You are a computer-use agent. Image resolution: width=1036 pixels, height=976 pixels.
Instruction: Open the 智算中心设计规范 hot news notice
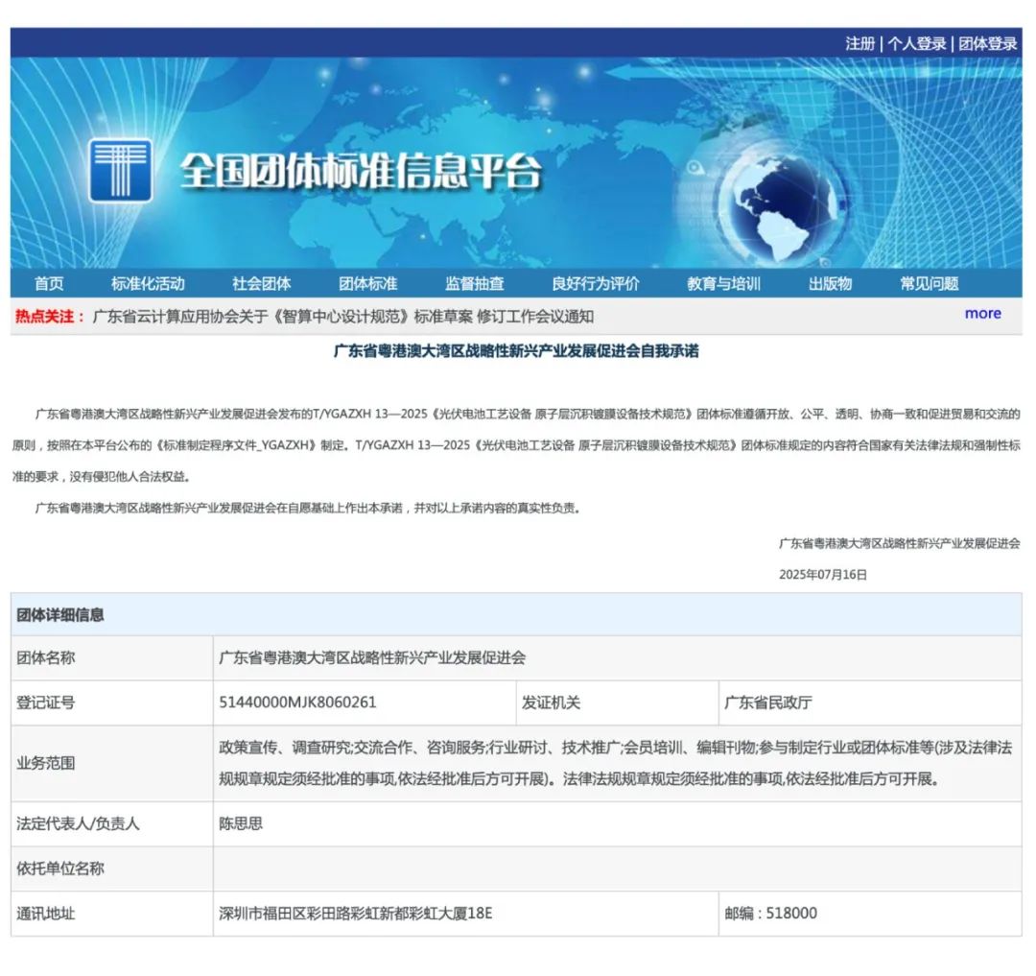pyautogui.click(x=342, y=317)
